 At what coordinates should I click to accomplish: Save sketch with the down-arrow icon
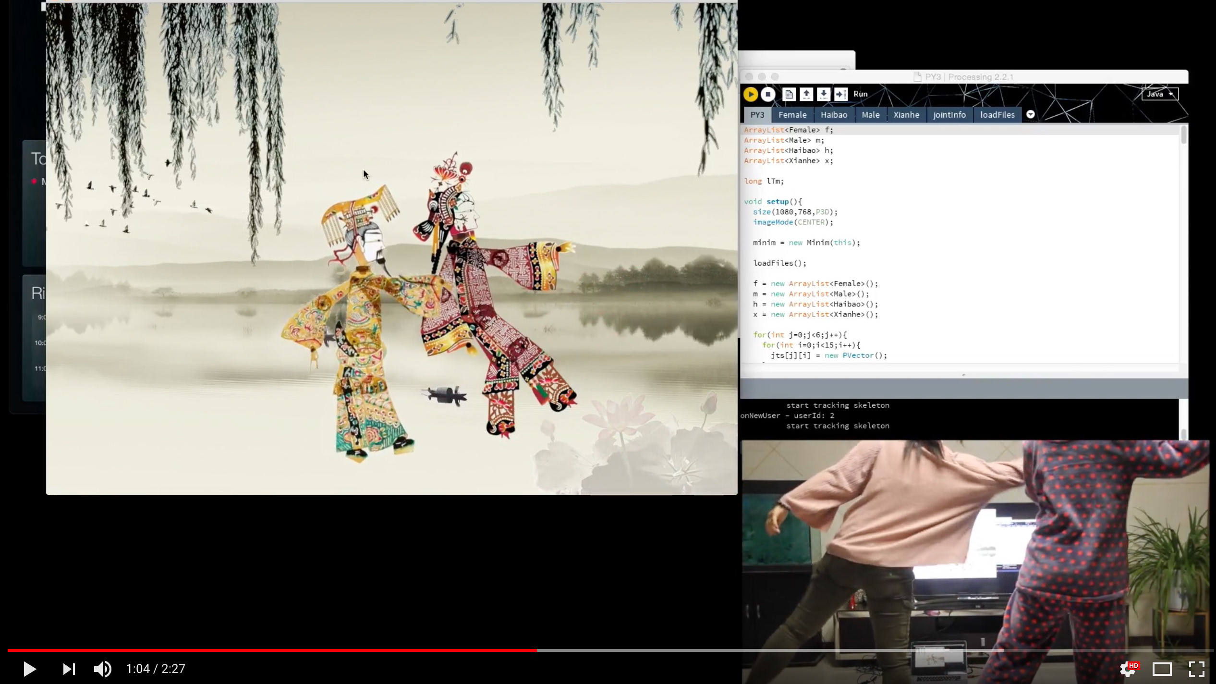pyautogui.click(x=824, y=94)
